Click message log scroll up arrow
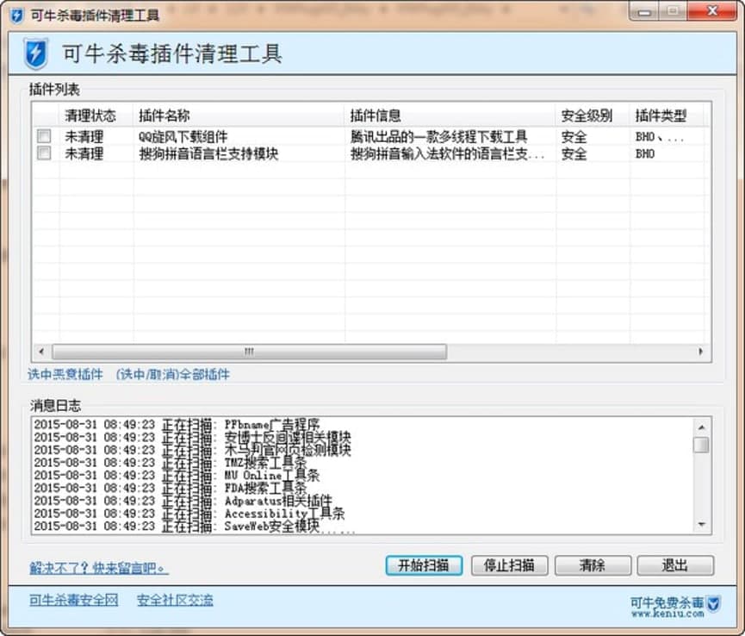Screen dimensions: 745x636 click(x=701, y=427)
